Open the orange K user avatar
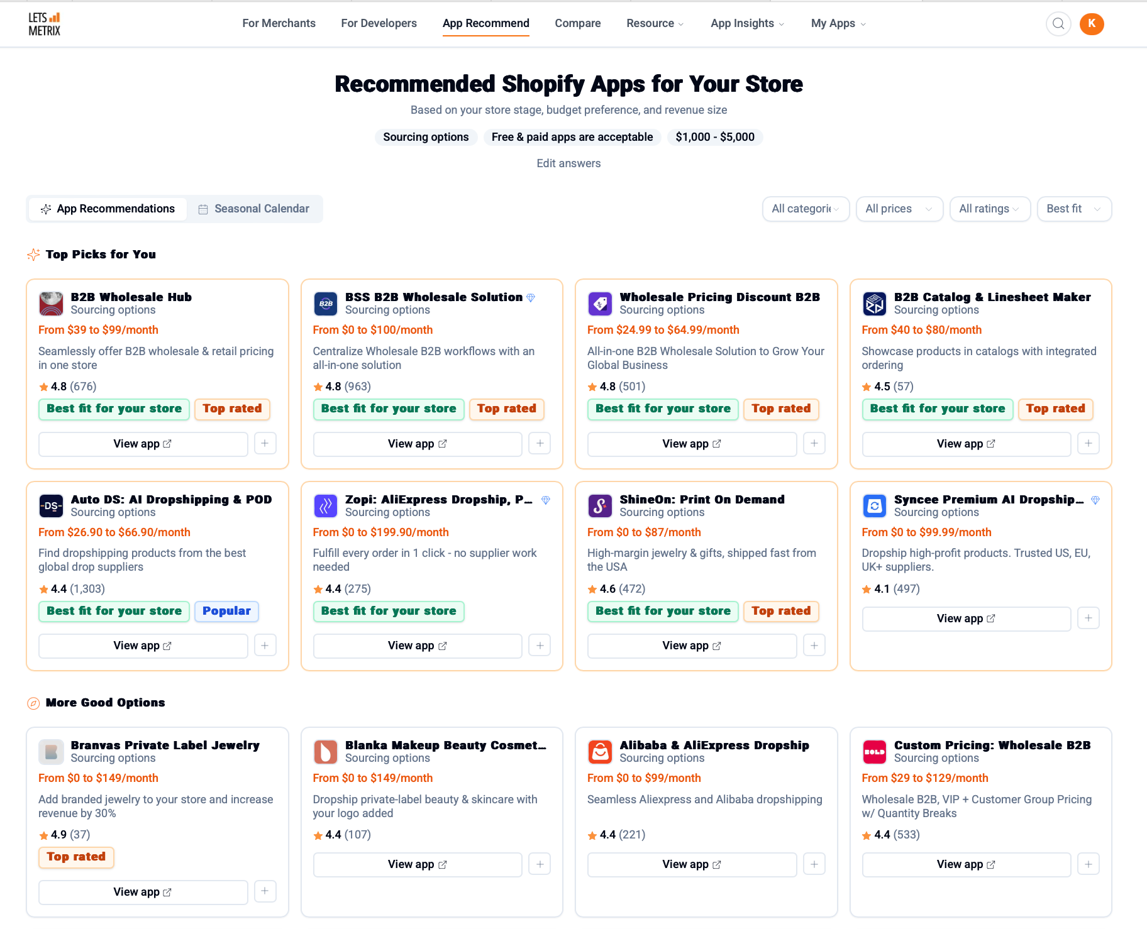The height and width of the screenshot is (929, 1147). click(x=1092, y=24)
